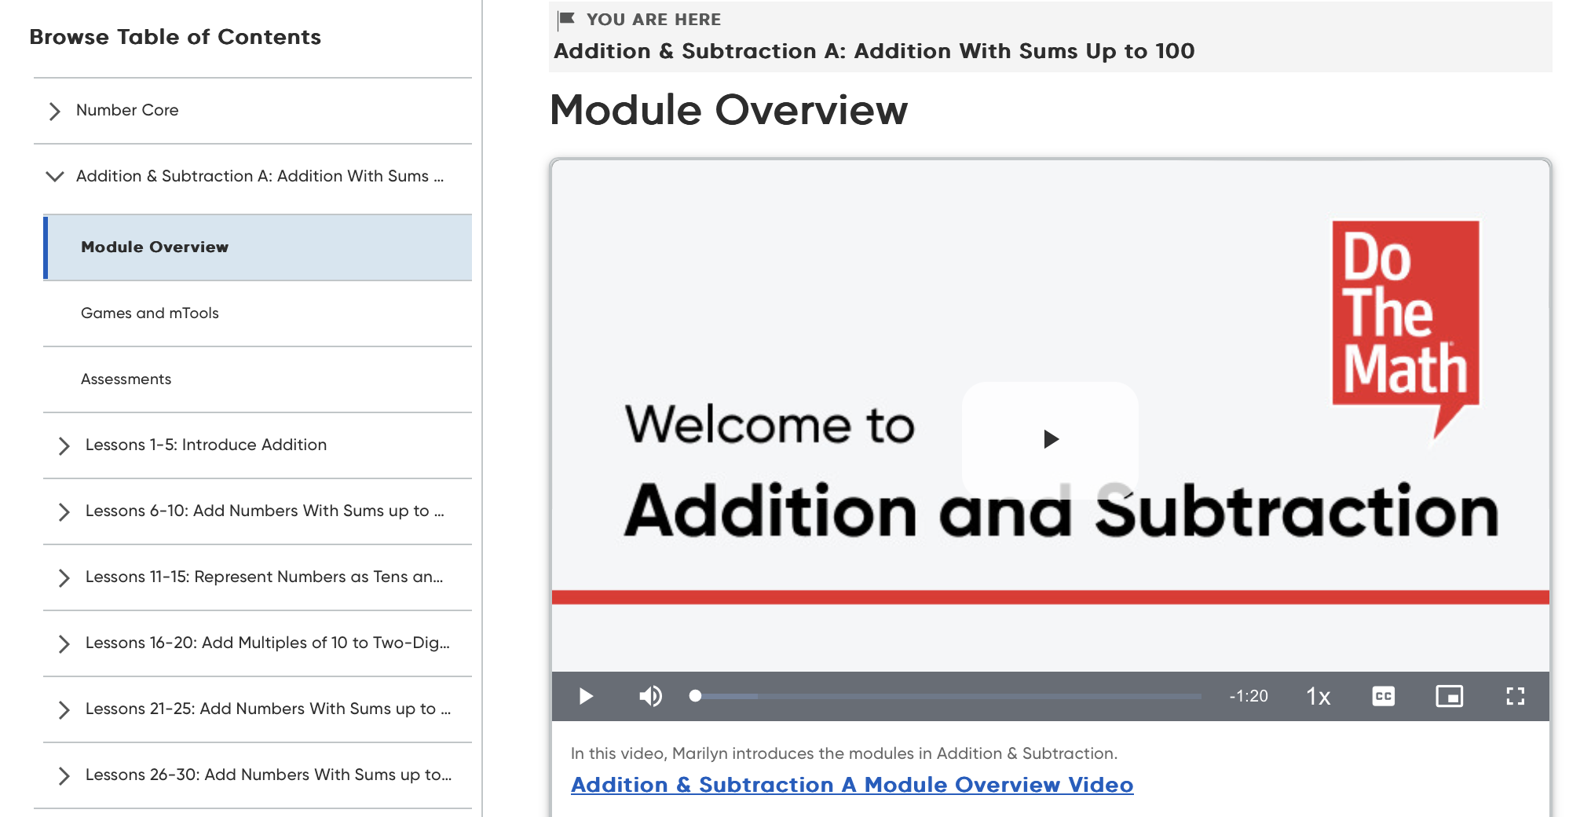
Task: Mute the video volume speaker icon
Action: point(650,696)
